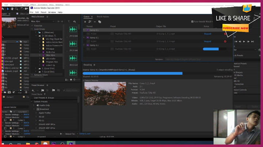Select the After Effects Hand tool
This screenshot has height=147, width=263.
tap(12, 9)
